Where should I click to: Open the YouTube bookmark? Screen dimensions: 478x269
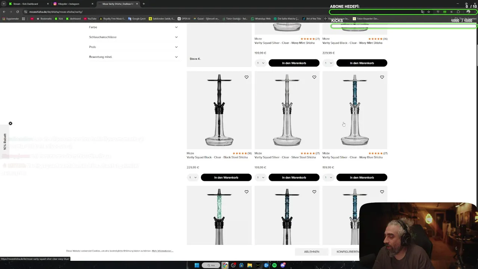pos(90,19)
